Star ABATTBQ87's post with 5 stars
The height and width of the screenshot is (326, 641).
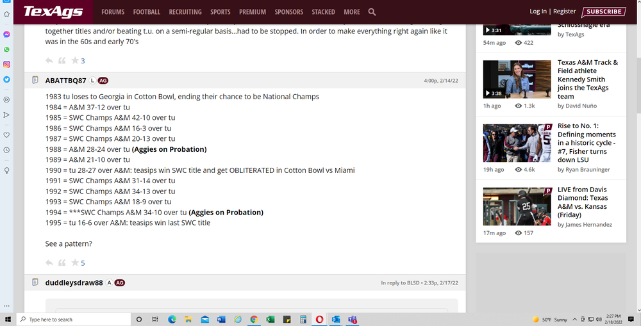75,263
